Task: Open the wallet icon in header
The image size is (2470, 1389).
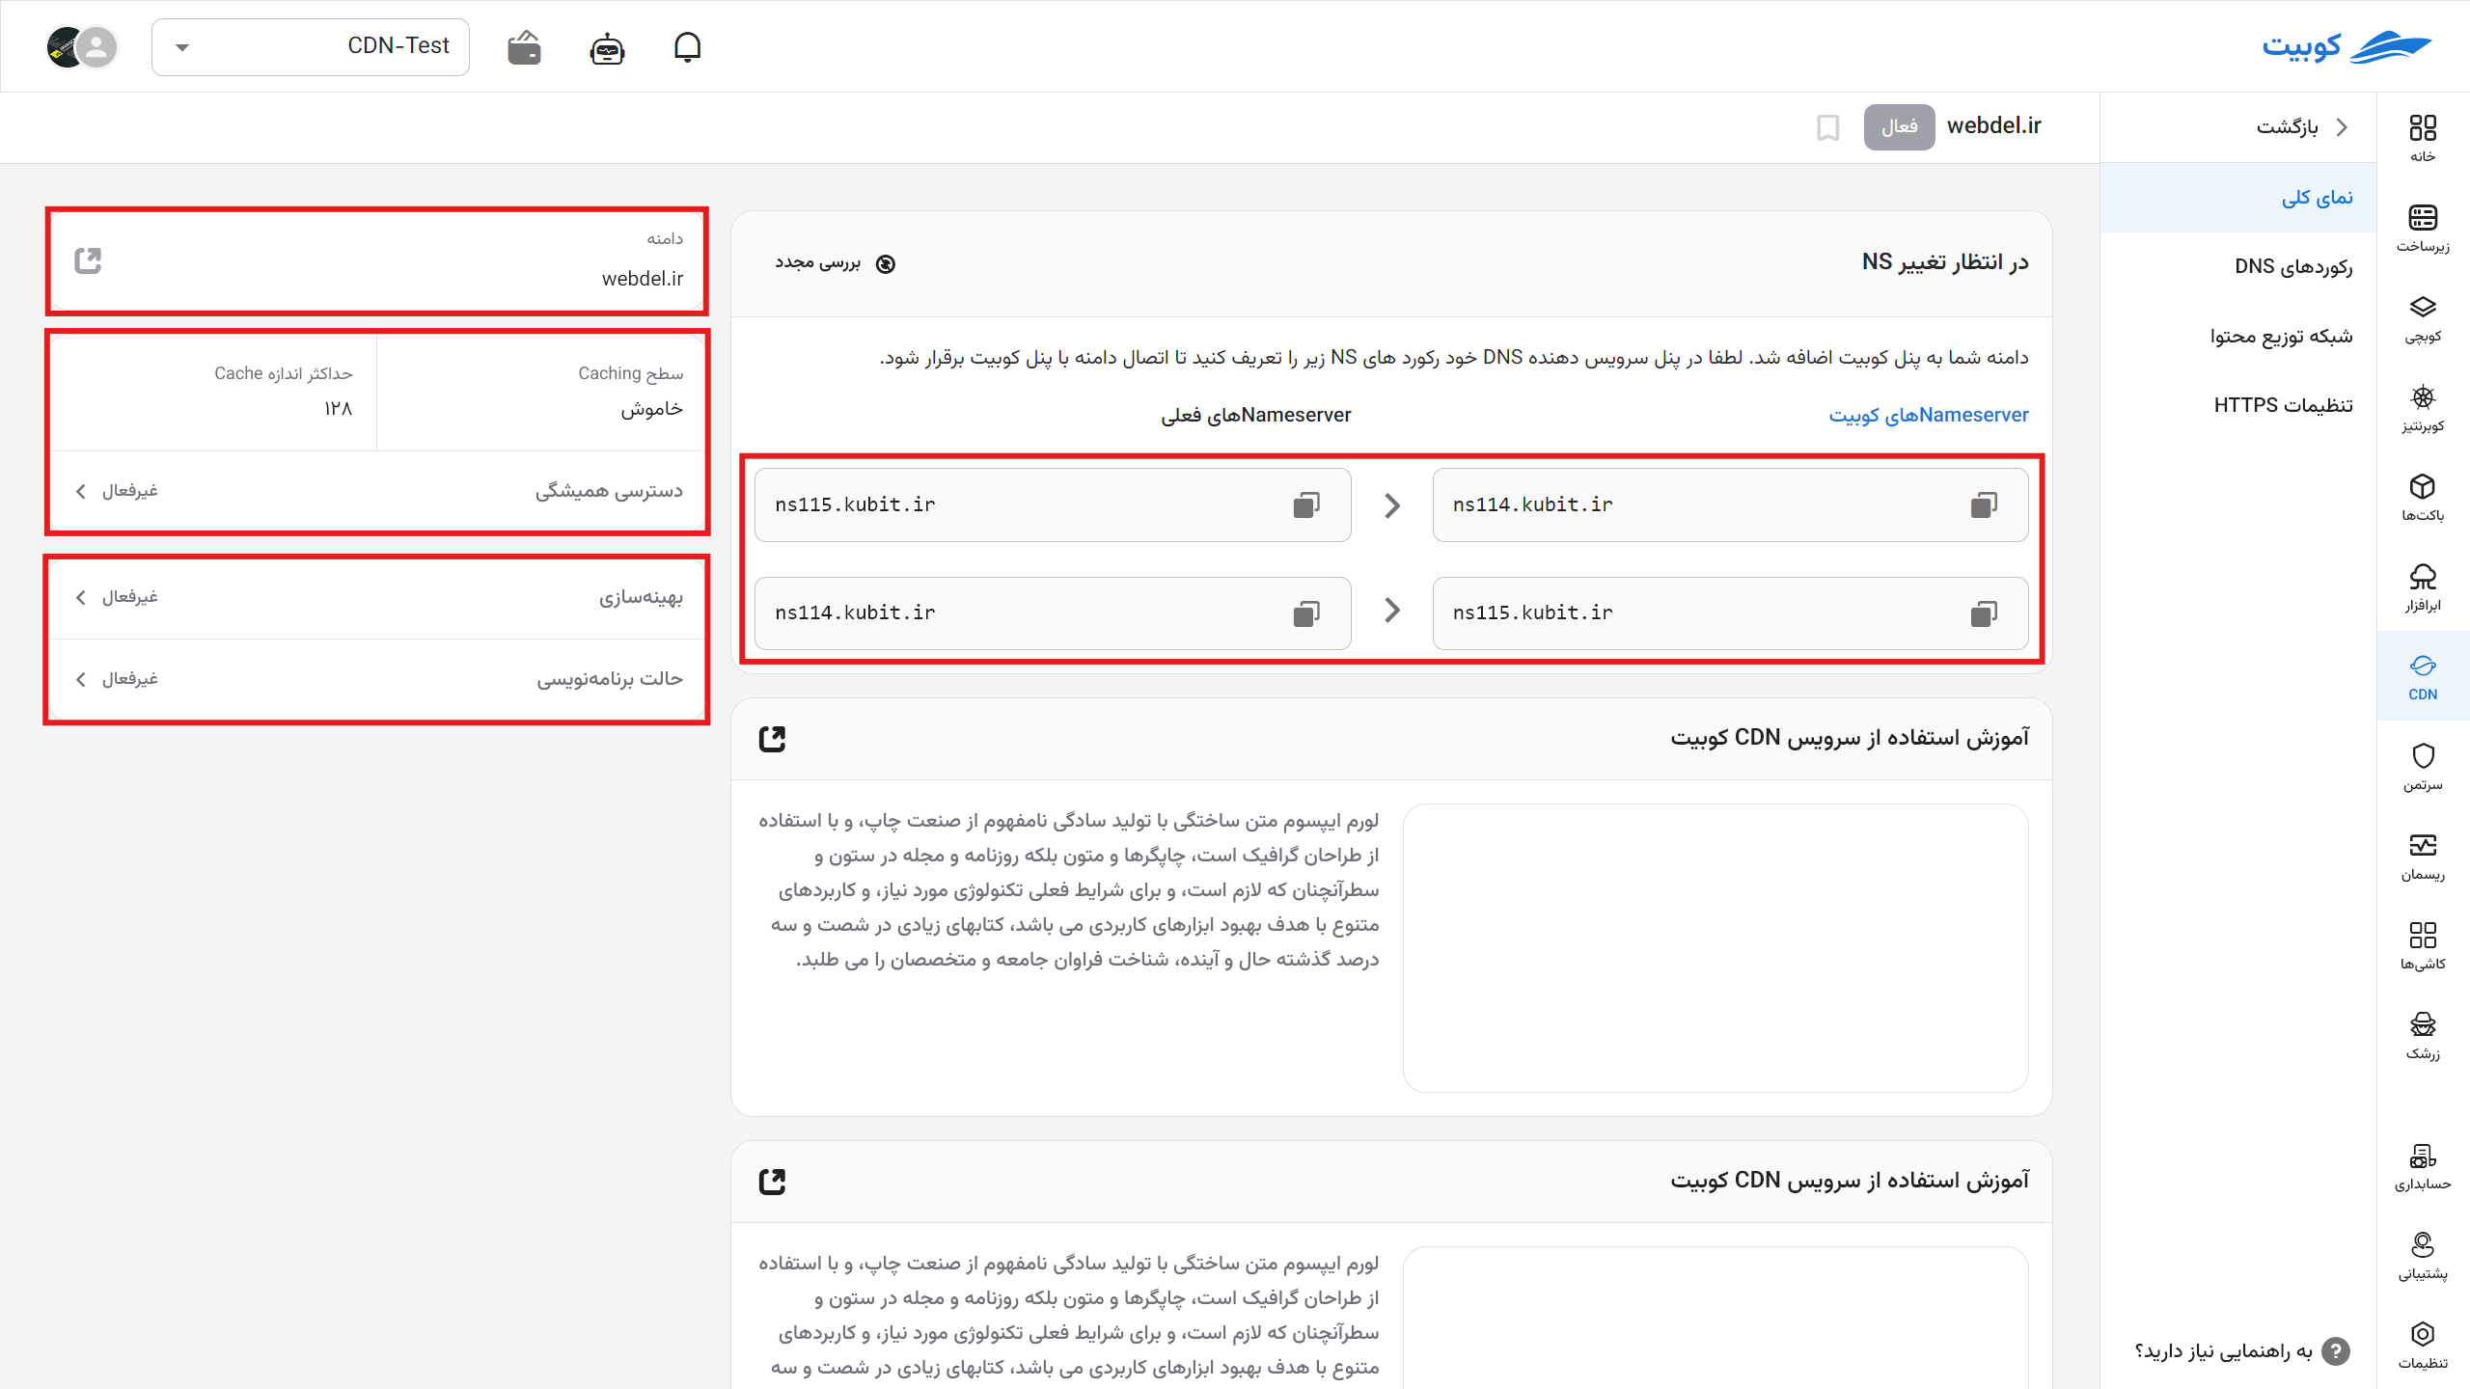Action: click(x=524, y=46)
